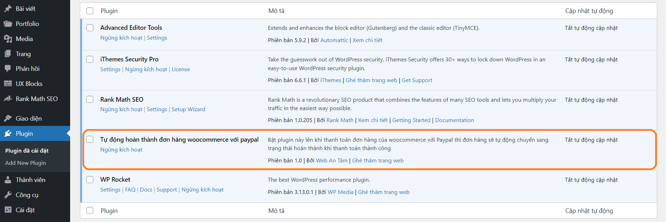This screenshot has width=666, height=222.
Task: Click the Automattic author link
Action: 334,40
